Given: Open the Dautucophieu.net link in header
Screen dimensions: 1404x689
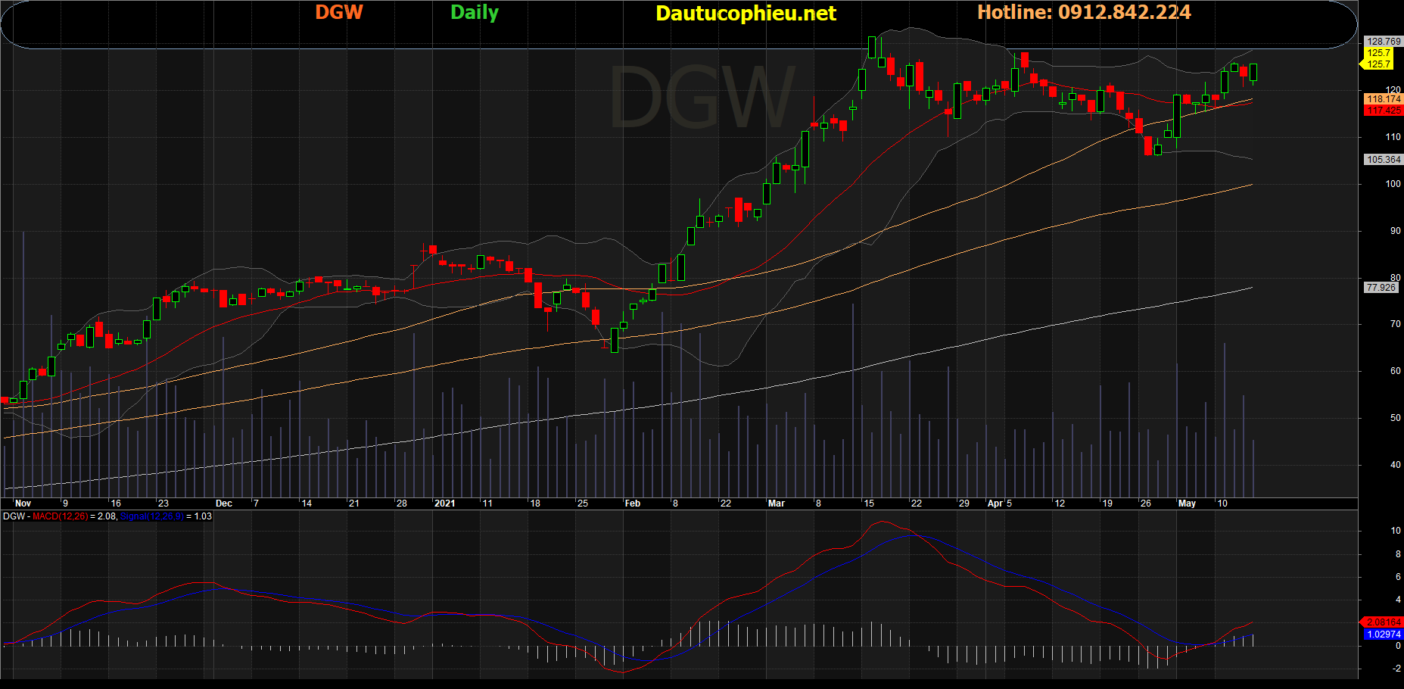Looking at the screenshot, I should coord(746,14).
